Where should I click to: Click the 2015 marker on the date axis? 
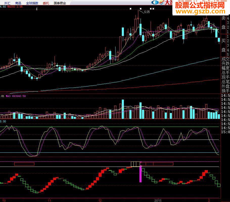[158, 200]
